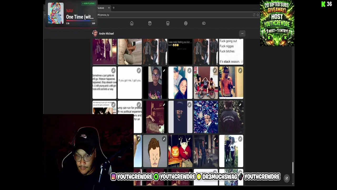Edit the couple hugging on grass photo
Image resolution: width=337 pixels, height=190 pixels.
coord(240,139)
